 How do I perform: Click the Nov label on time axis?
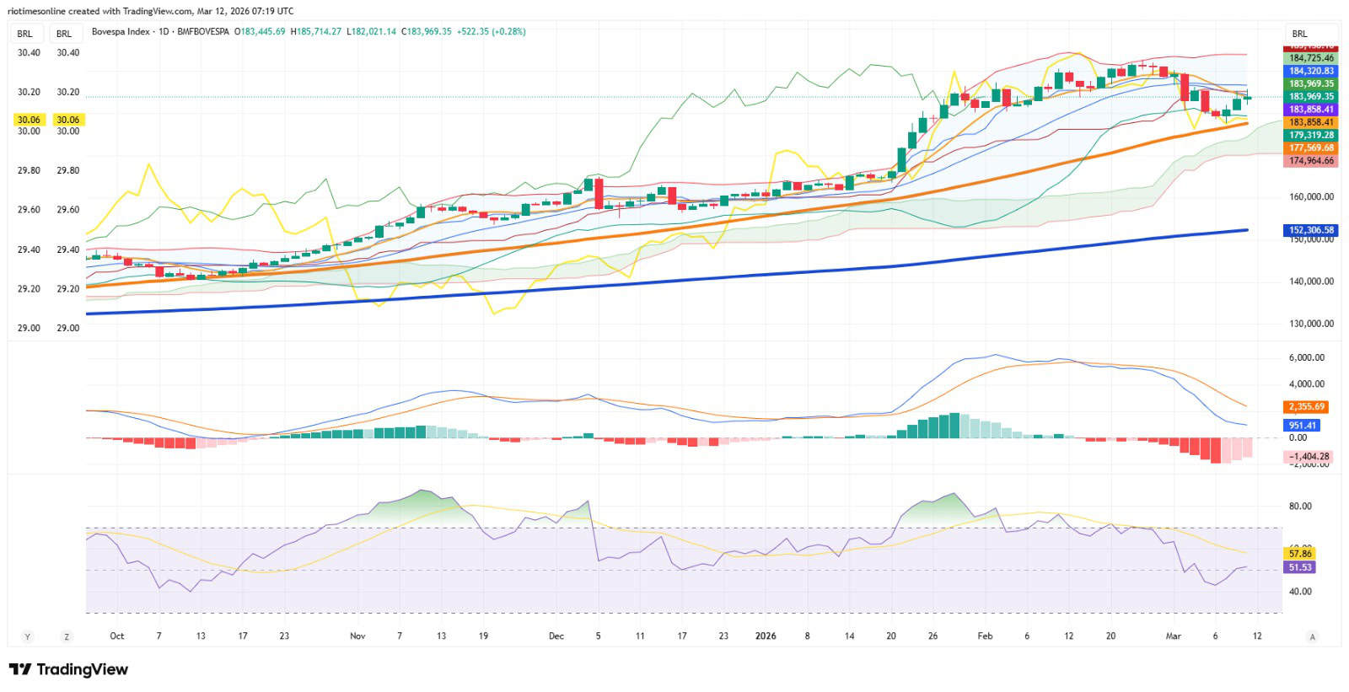(x=357, y=636)
